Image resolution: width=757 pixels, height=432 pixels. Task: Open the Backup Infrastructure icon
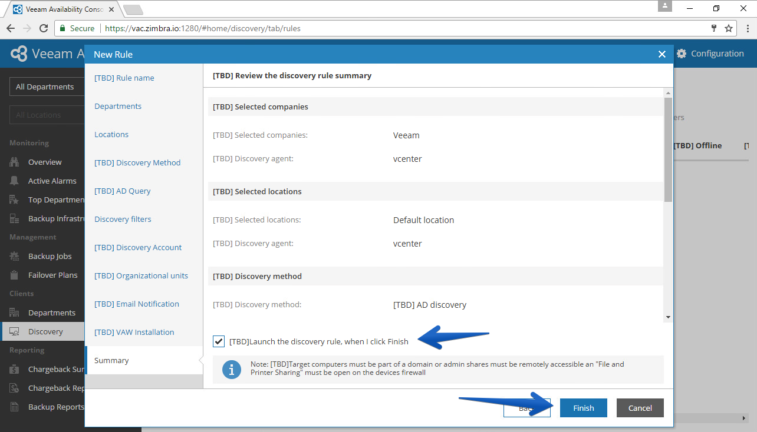(x=15, y=219)
